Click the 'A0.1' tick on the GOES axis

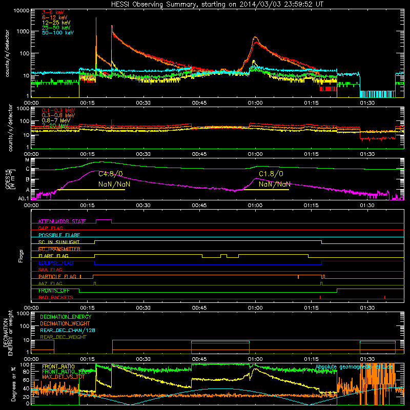pyautogui.click(x=24, y=199)
